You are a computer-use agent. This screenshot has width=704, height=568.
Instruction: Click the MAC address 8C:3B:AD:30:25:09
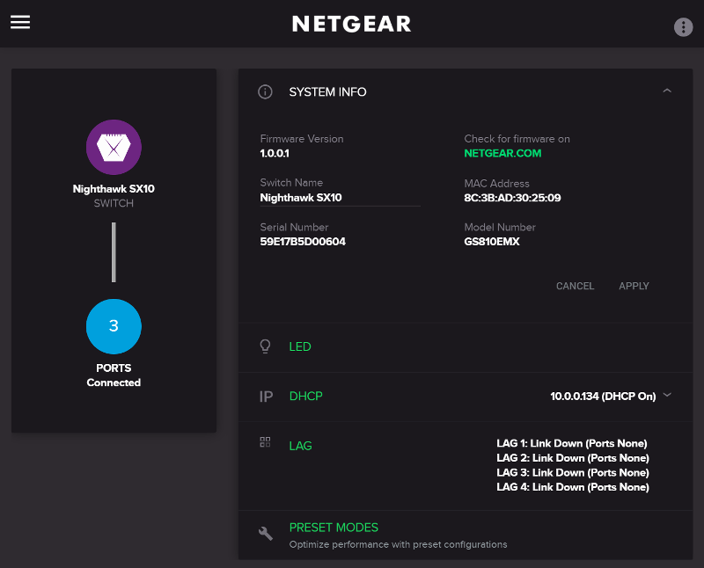point(512,198)
